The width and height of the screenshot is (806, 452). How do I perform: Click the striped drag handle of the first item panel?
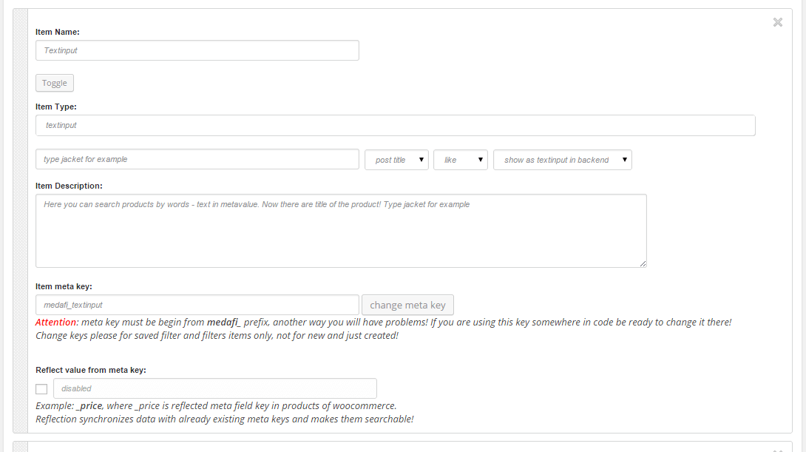click(x=20, y=220)
